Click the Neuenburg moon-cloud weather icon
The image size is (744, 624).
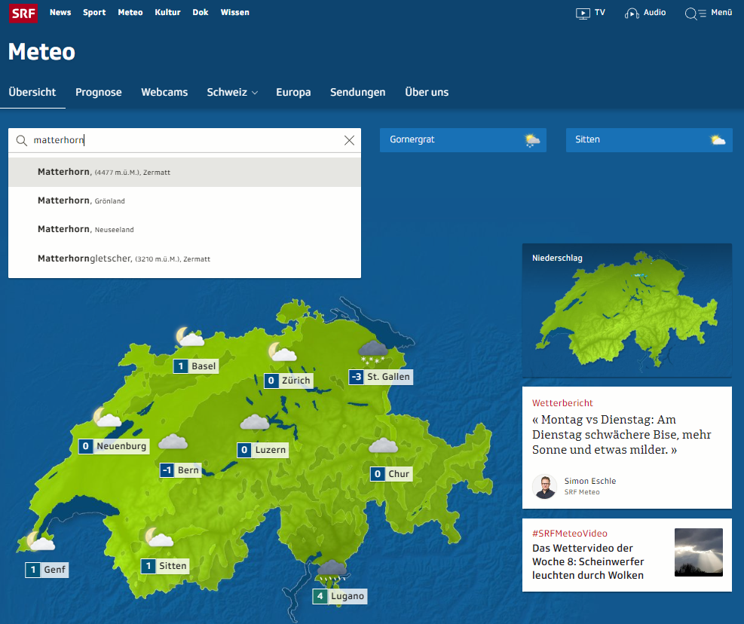coord(107,417)
